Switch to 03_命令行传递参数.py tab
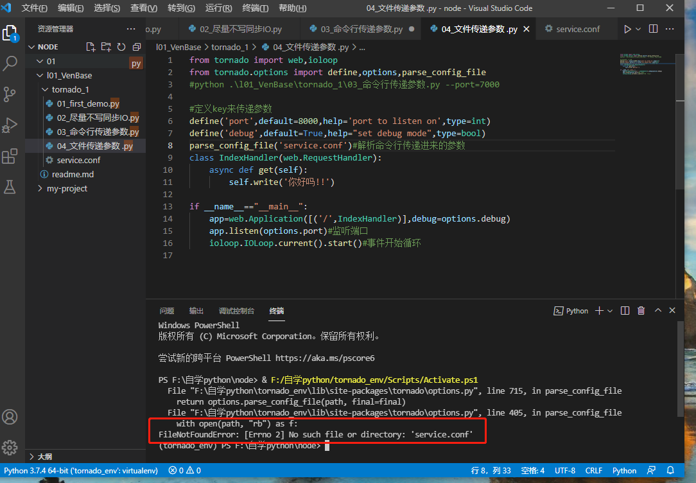 tap(361, 29)
